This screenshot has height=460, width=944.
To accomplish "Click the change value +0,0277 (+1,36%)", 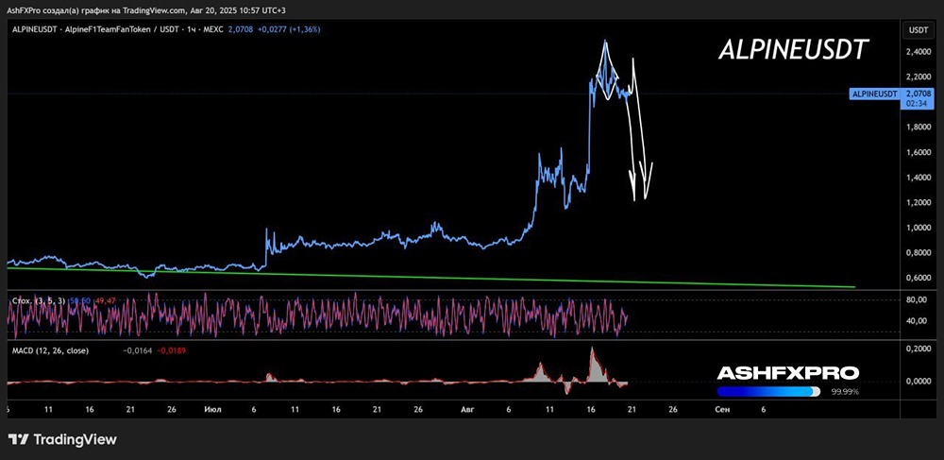I will pos(288,29).
